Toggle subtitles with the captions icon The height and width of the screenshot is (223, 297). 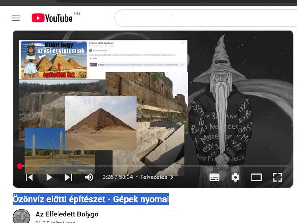(214, 177)
